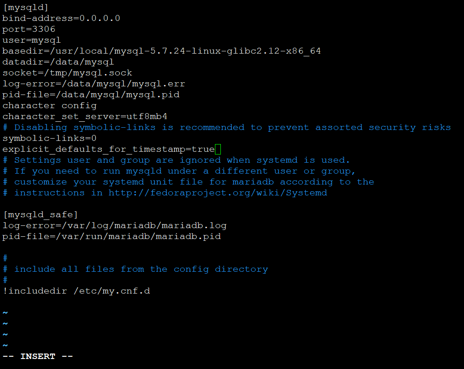Click the [mysqld] section header
The height and width of the screenshot is (369, 464).
pos(25,8)
